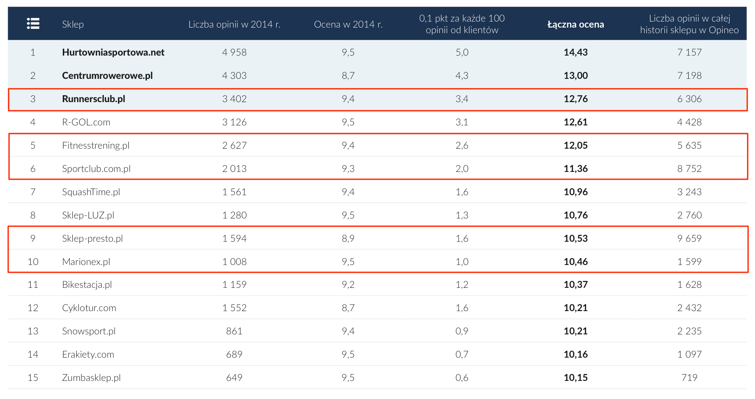Click total score 12,05
Image resolution: width=755 pixels, height=399 pixels.
tap(576, 145)
